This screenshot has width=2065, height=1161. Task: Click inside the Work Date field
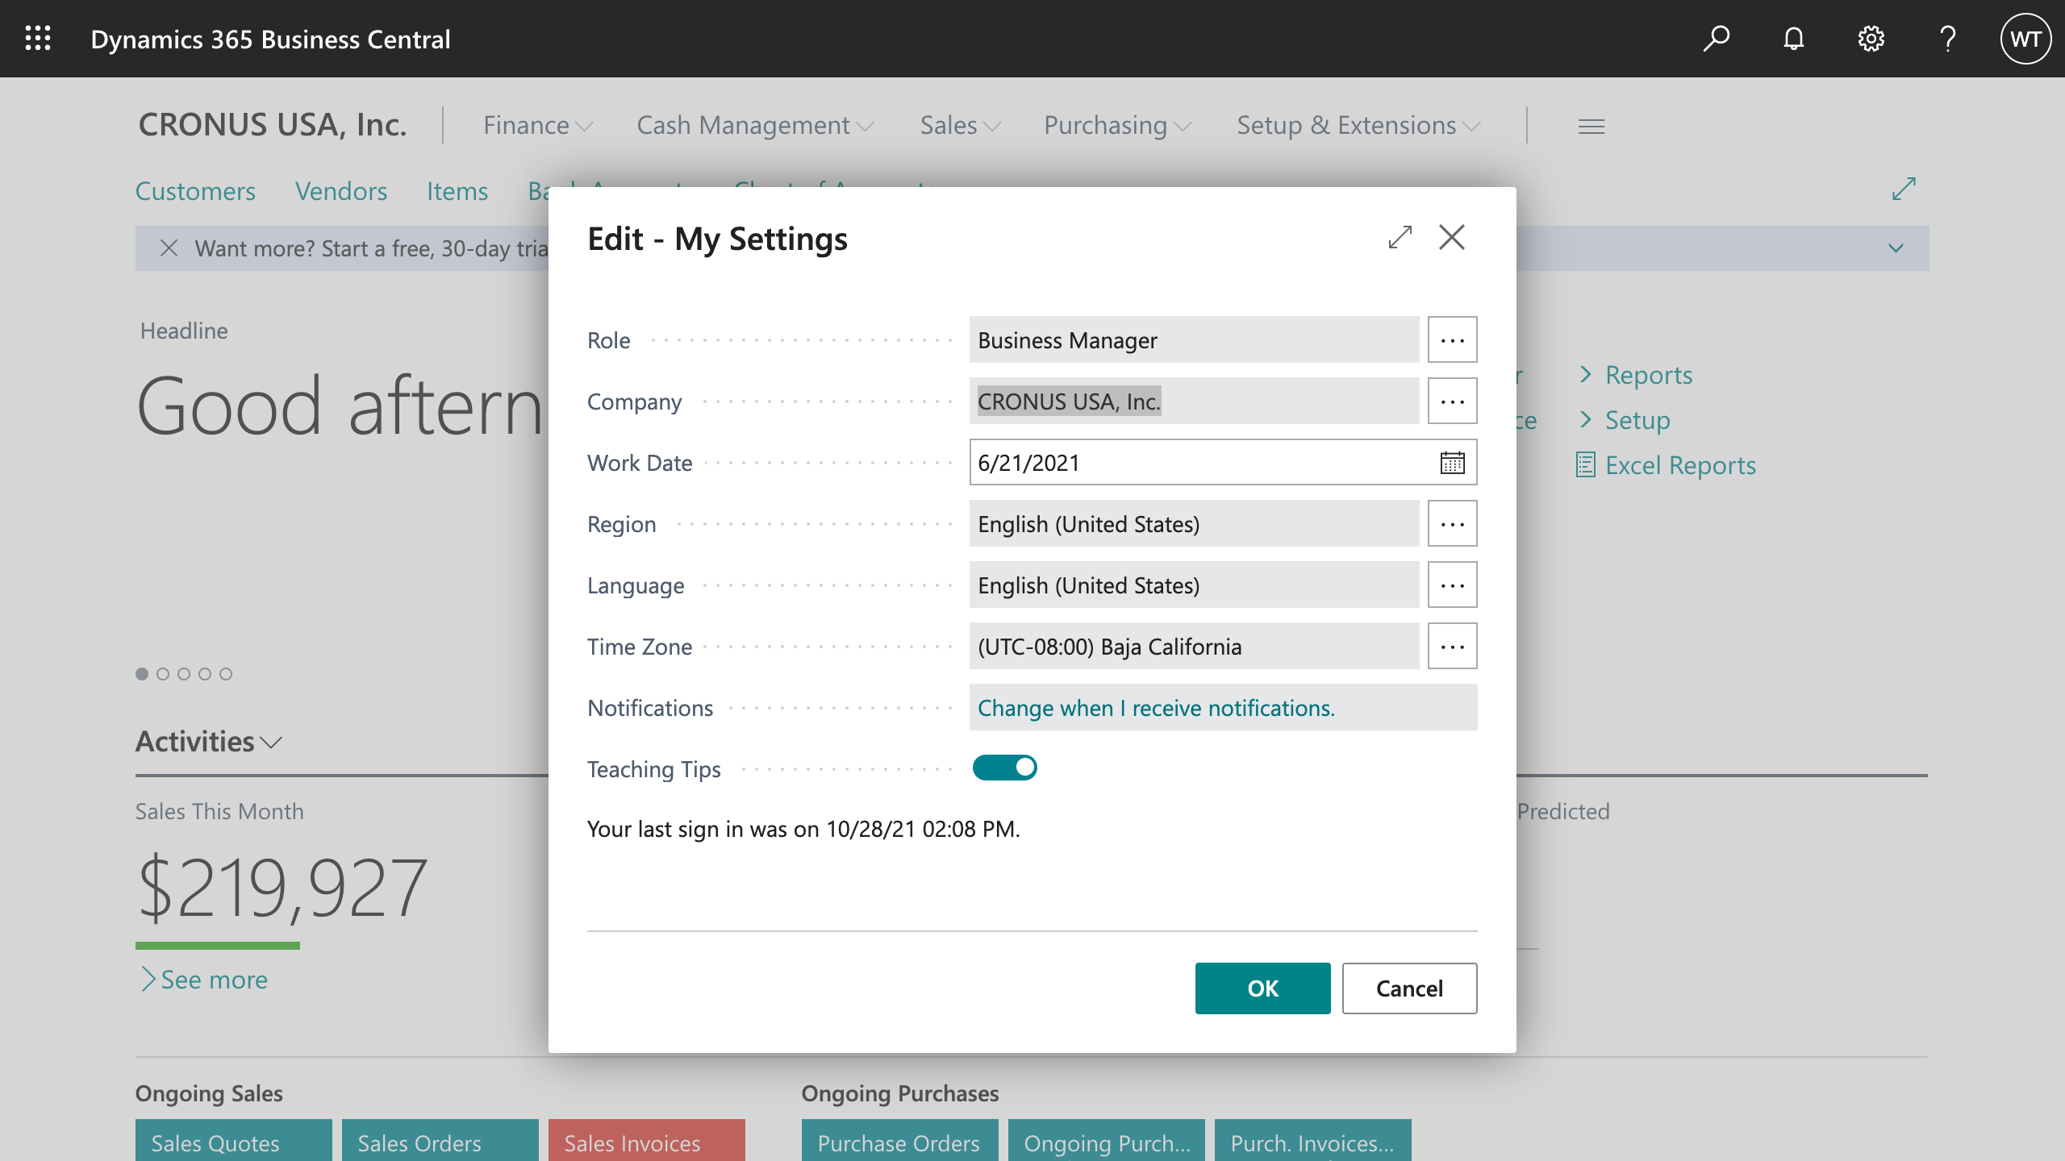pos(1194,463)
